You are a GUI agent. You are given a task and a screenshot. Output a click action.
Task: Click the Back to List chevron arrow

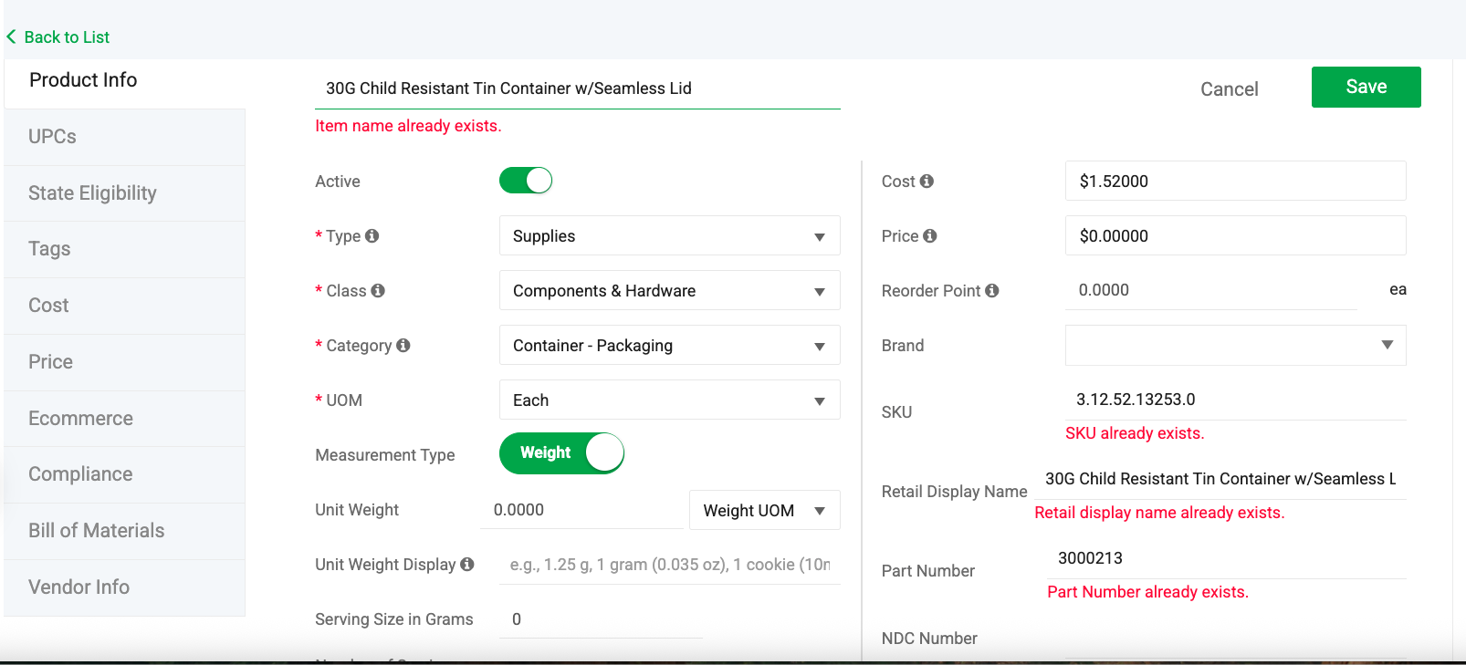coord(12,36)
